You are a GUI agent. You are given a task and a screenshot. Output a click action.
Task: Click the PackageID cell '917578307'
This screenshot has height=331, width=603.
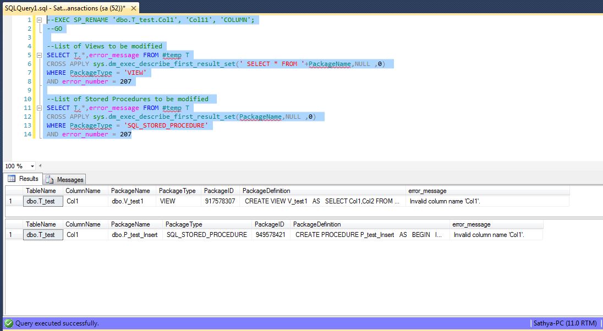(x=220, y=201)
